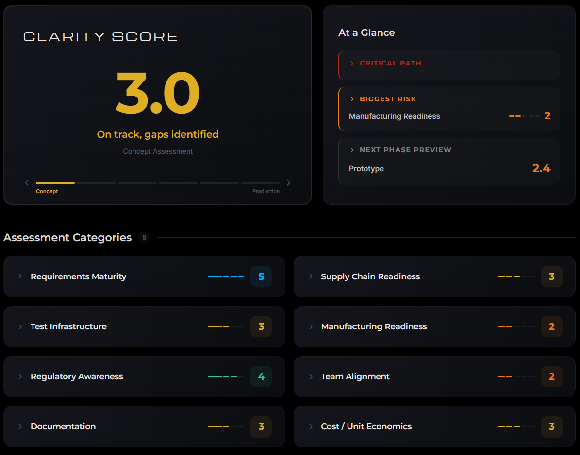Click chevron beside Regulatory Awareness
This screenshot has width=580, height=455.
(x=20, y=377)
